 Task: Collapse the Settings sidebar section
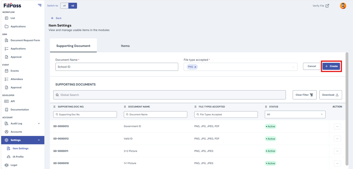click(39, 140)
